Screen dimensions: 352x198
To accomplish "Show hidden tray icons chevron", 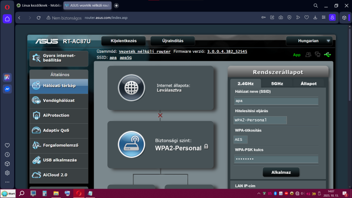I will pyautogui.click(x=259, y=194).
